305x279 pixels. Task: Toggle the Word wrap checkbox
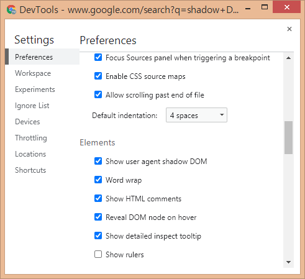tap(98, 180)
